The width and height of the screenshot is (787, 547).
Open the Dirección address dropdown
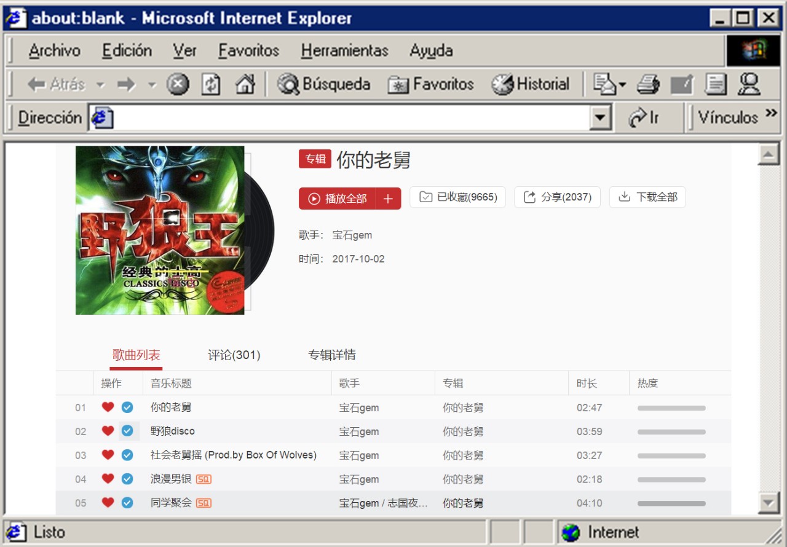pos(601,117)
